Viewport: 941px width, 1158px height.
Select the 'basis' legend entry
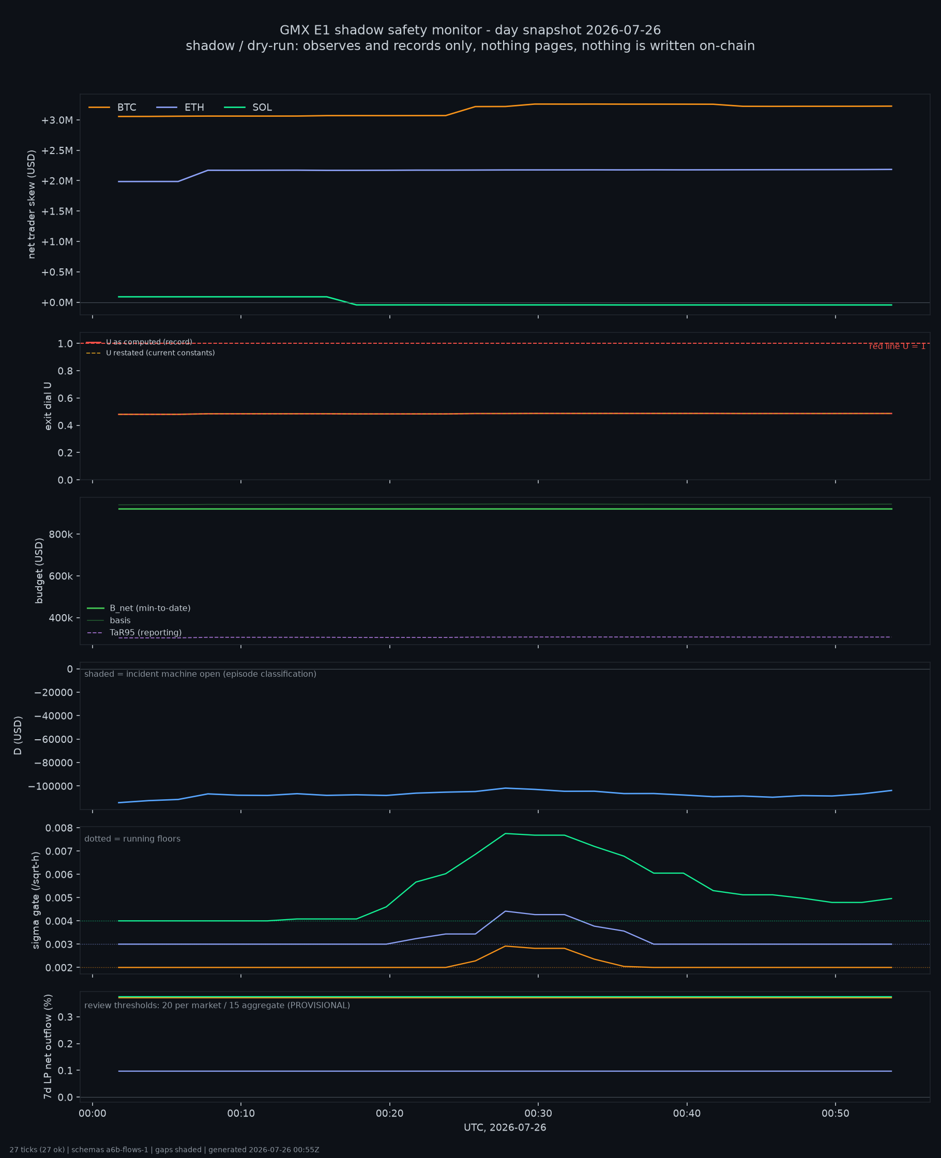(x=120, y=620)
